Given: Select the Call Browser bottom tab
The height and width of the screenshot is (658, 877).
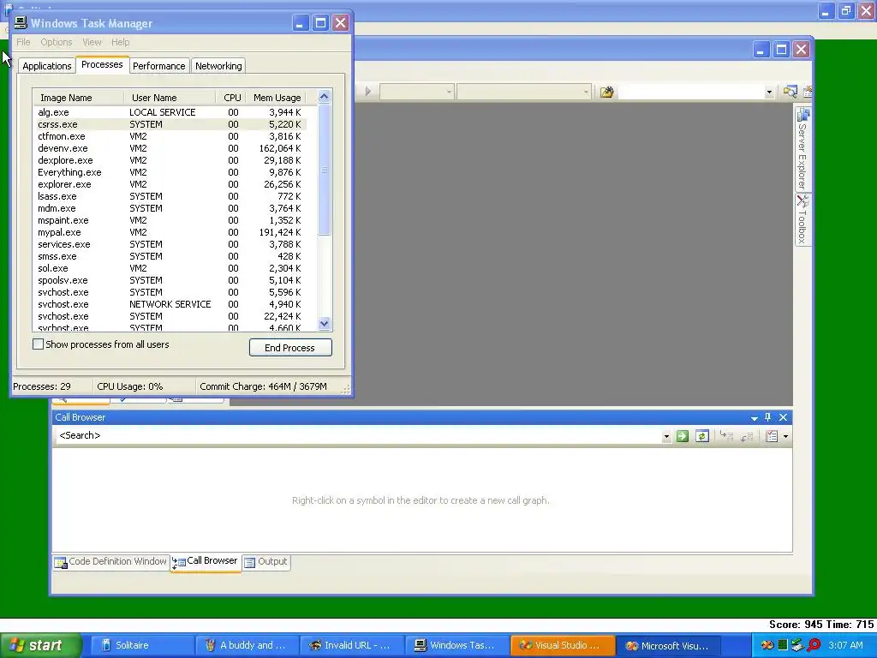Looking at the screenshot, I should [x=206, y=561].
